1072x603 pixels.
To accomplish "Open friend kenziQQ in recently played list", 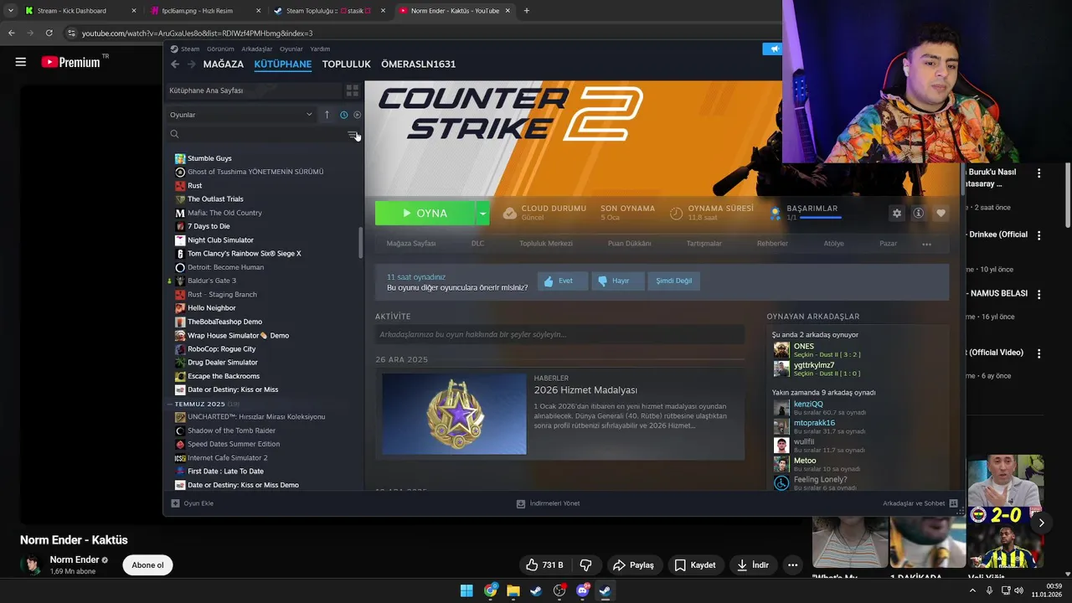I will pyautogui.click(x=808, y=404).
